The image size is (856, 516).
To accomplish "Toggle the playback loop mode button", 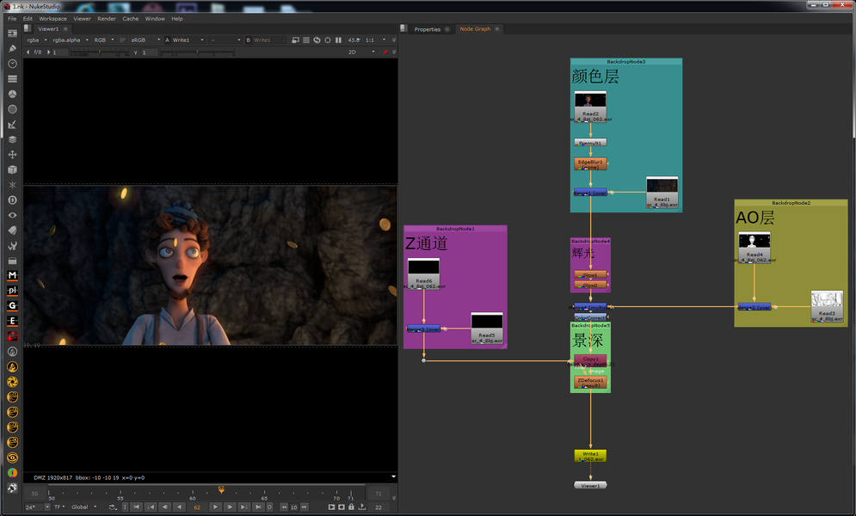I will 113,507.
